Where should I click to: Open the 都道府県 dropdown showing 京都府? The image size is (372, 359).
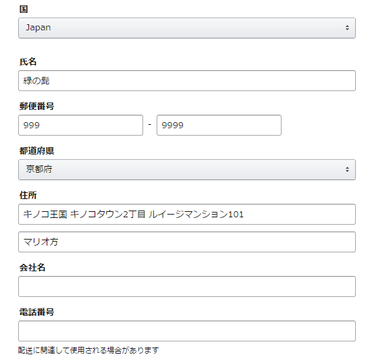[187, 170]
